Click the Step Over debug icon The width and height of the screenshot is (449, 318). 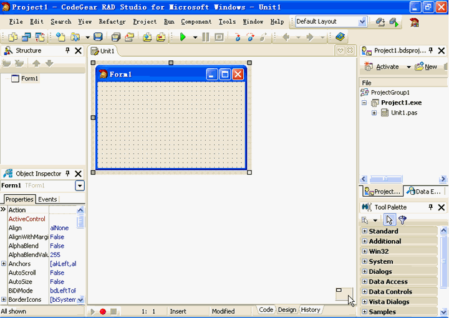250,37
